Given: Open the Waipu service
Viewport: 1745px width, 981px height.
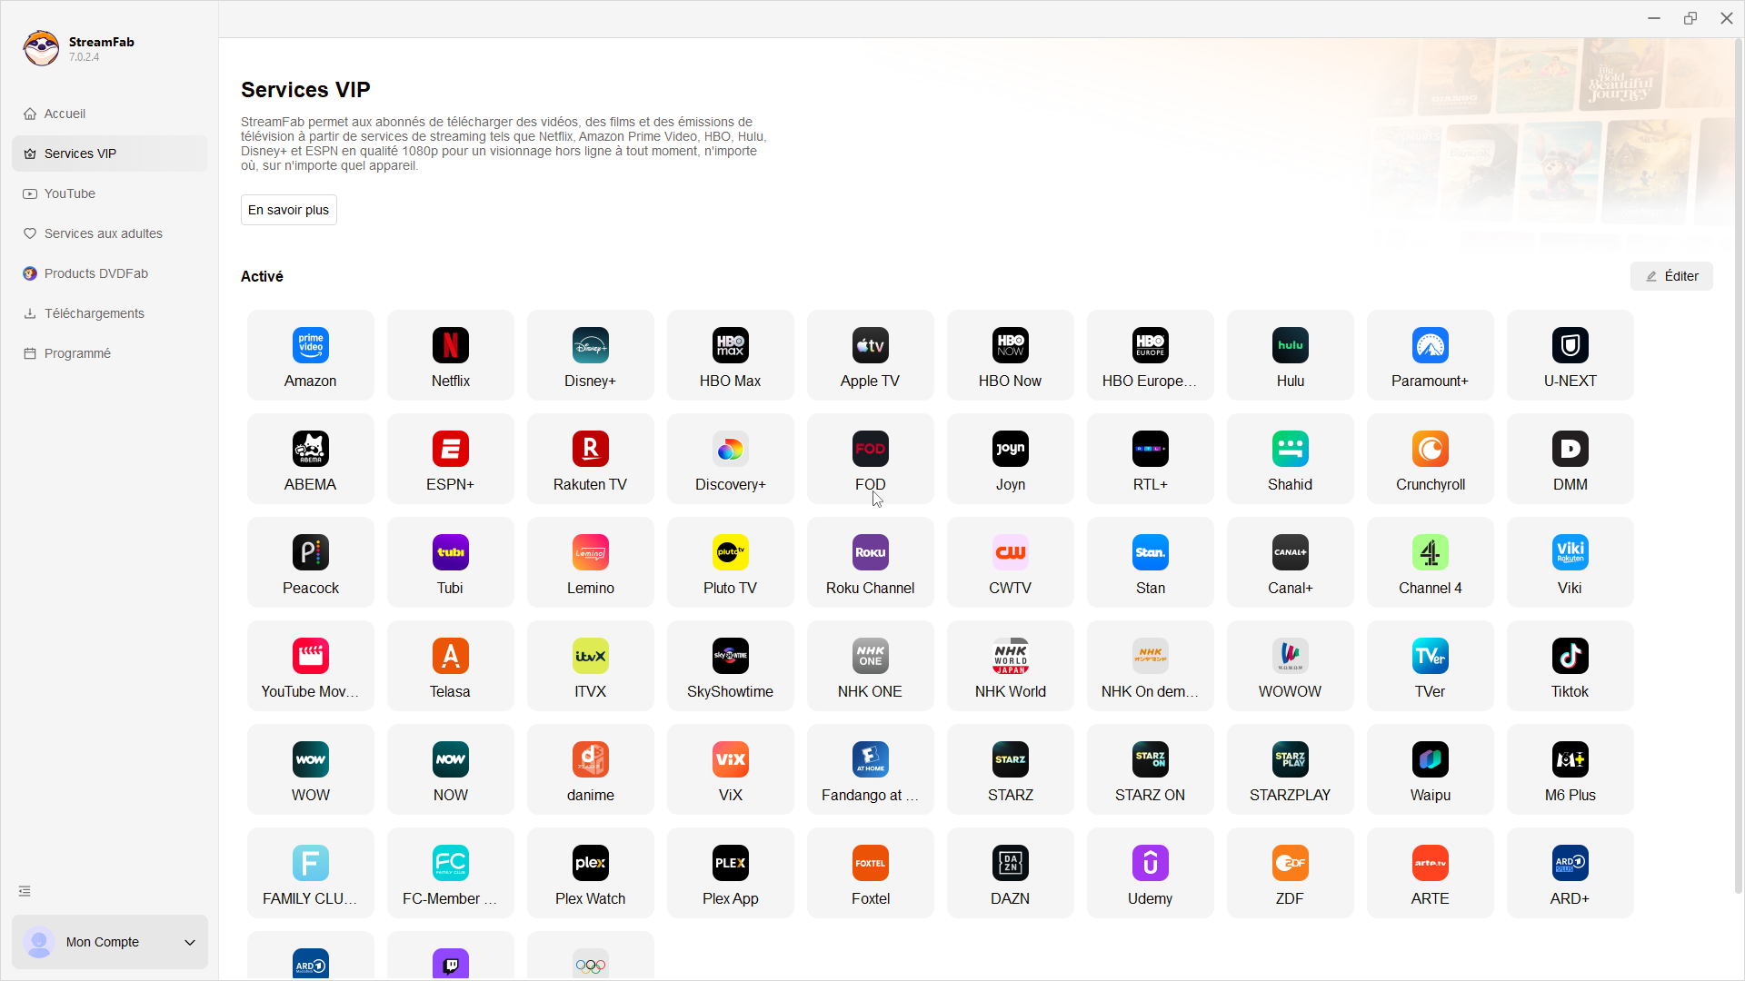Looking at the screenshot, I should pos(1431,769).
